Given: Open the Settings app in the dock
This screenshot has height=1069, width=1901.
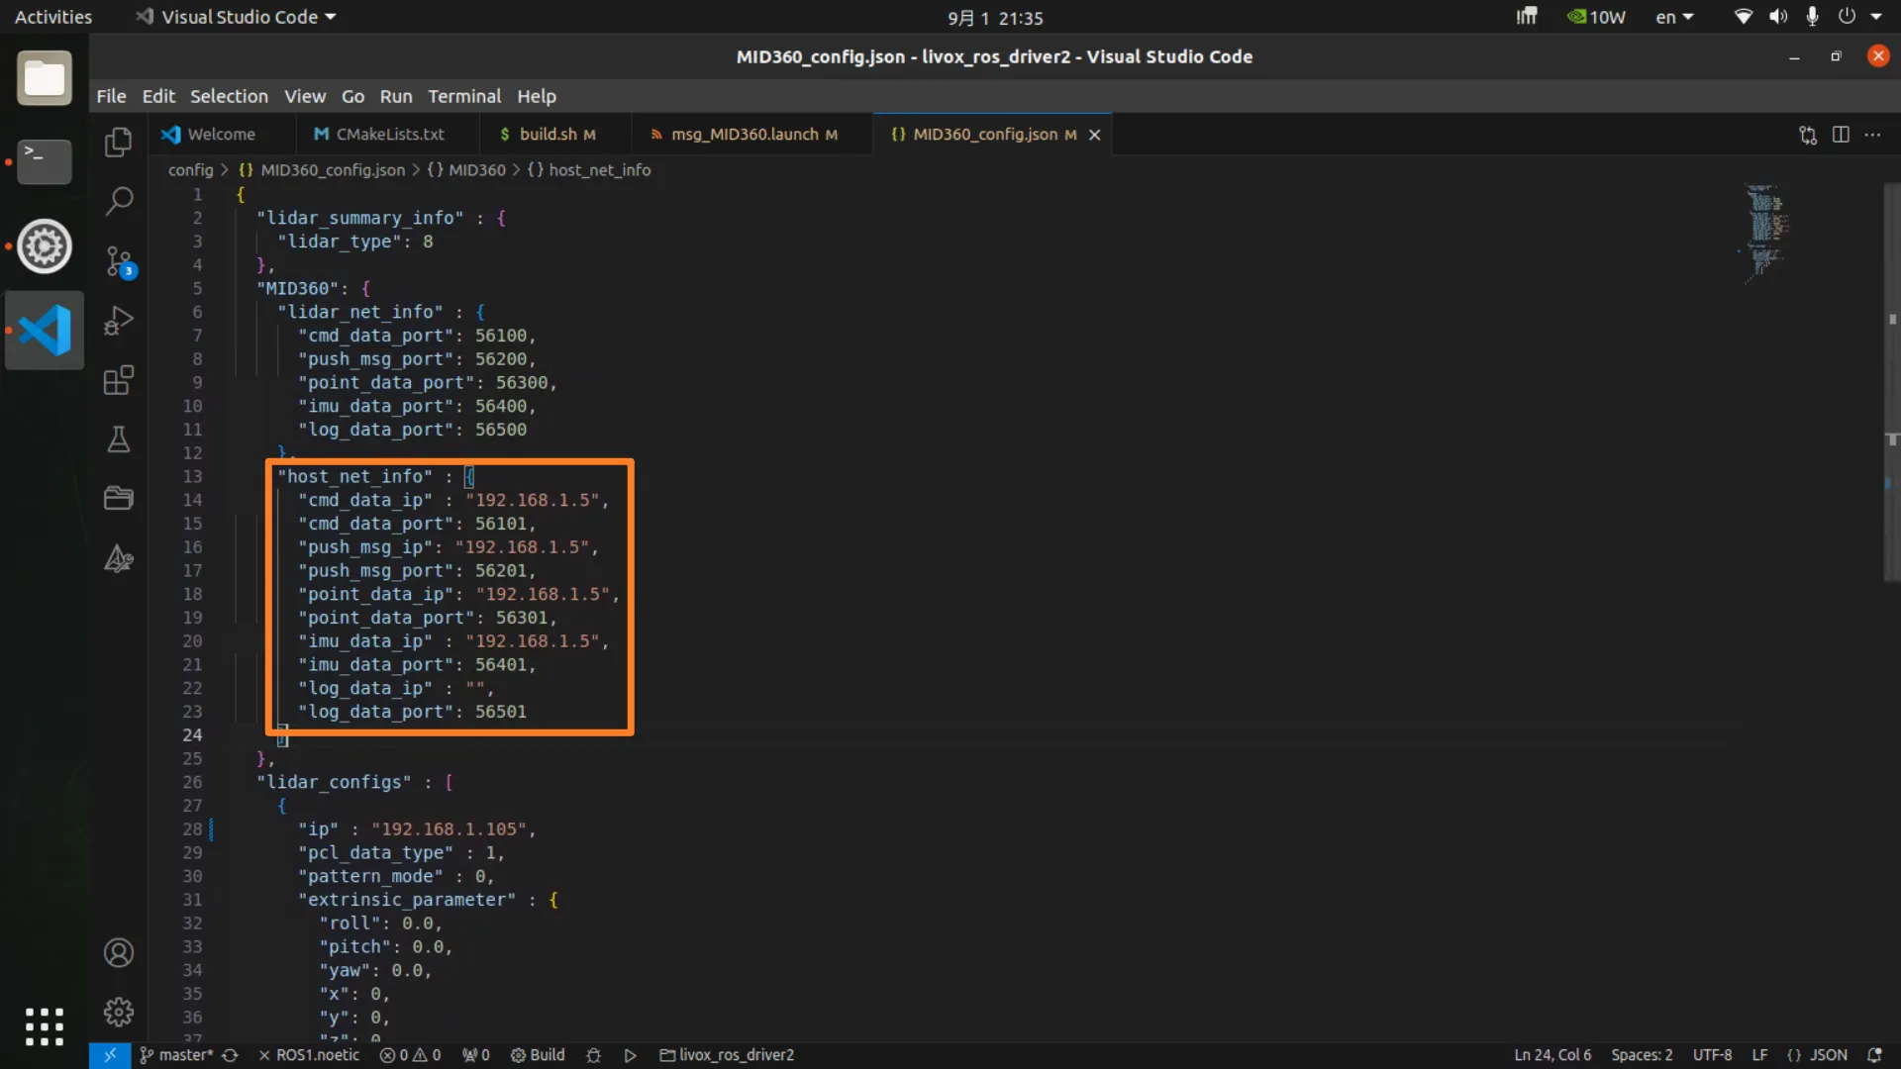Looking at the screenshot, I should point(45,246).
